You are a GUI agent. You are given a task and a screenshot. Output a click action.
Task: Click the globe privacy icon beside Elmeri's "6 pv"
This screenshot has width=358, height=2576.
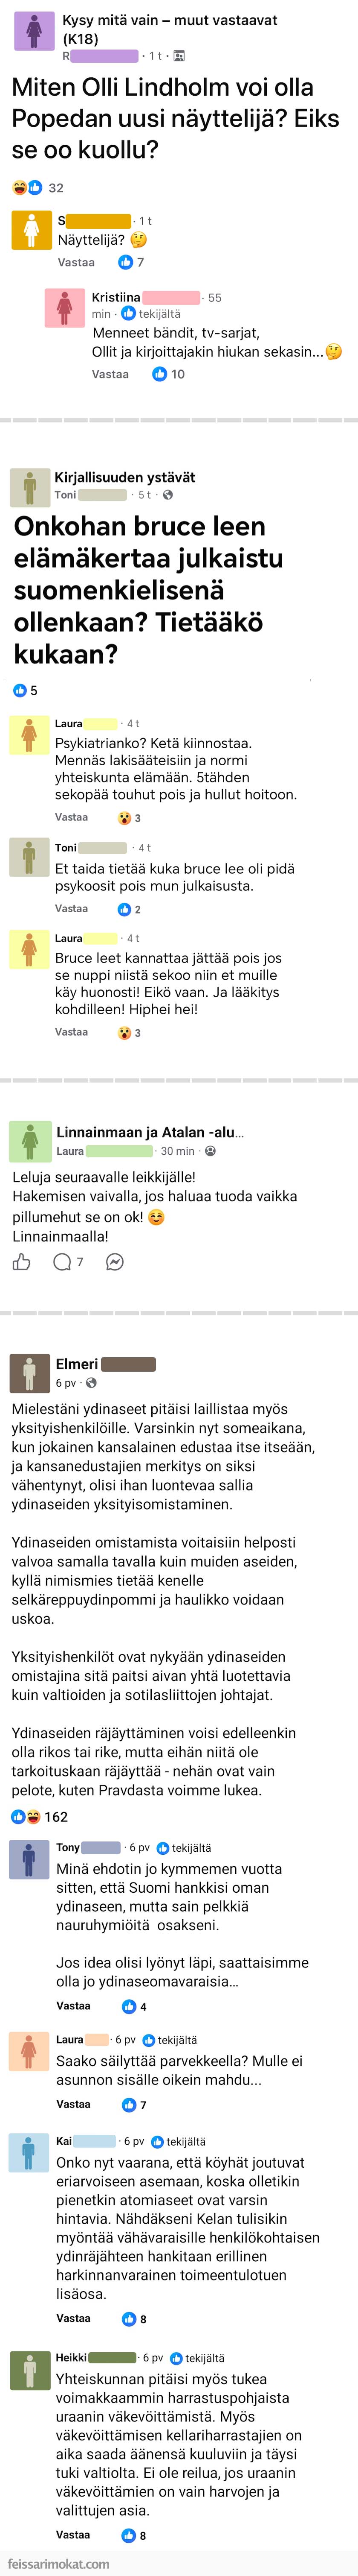pos(92,1383)
